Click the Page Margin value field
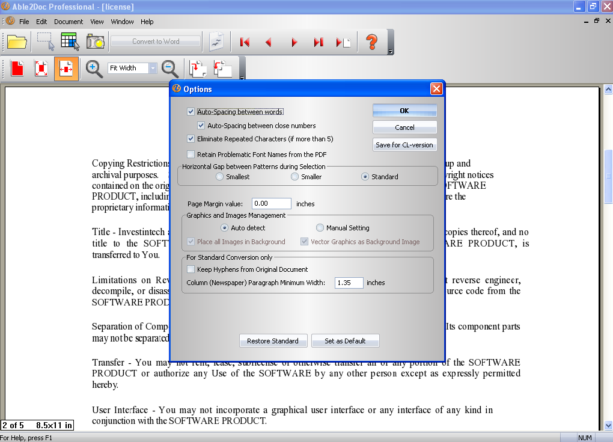This screenshot has width=613, height=442. coord(271,203)
